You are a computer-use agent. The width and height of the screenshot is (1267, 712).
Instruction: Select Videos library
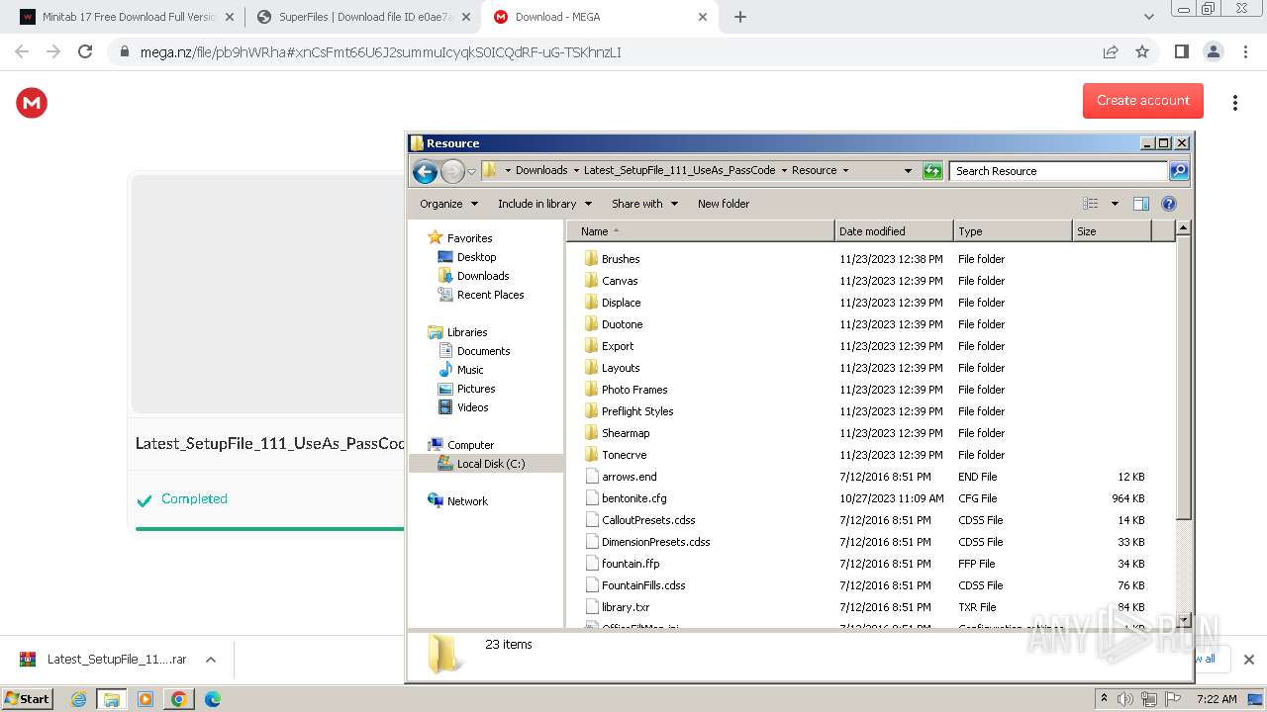pos(472,407)
